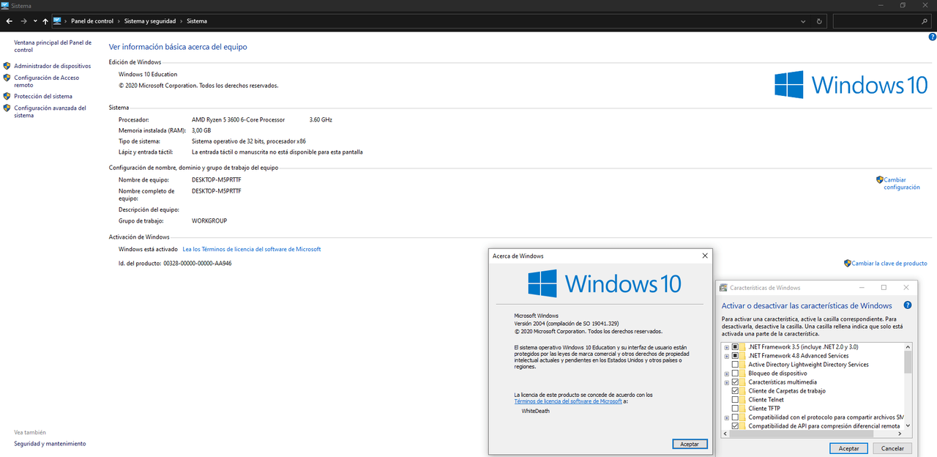Click the shield icon beside Administrador de dispositivos
This screenshot has height=457, width=937.
(x=7, y=65)
